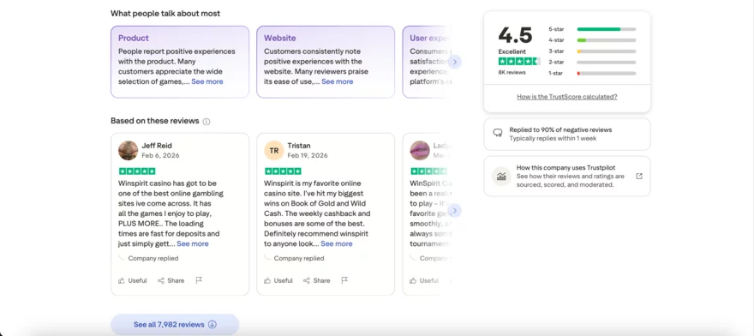This screenshot has width=754, height=336.
Task: Flag Jeff Reid's review
Action: [x=199, y=280]
